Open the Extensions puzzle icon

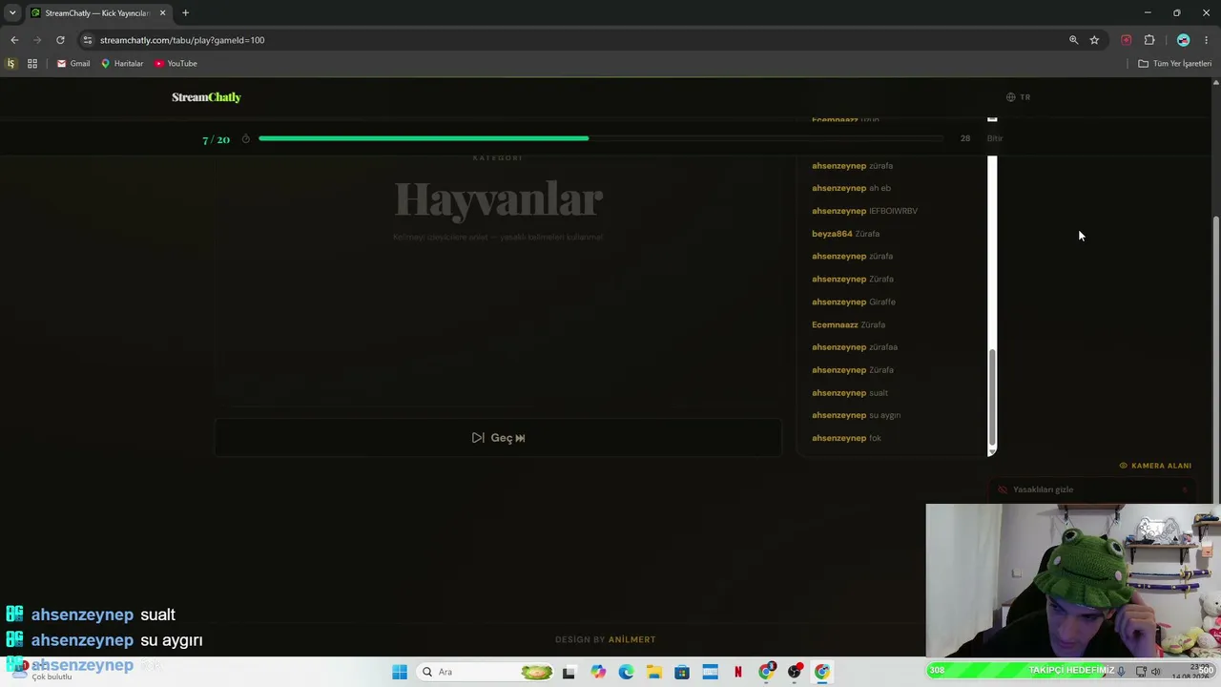(1149, 40)
